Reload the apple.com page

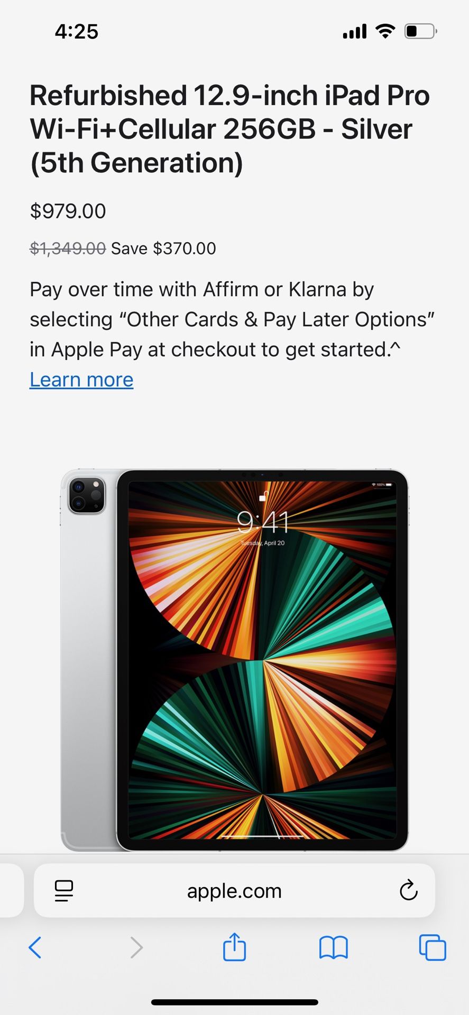[409, 890]
